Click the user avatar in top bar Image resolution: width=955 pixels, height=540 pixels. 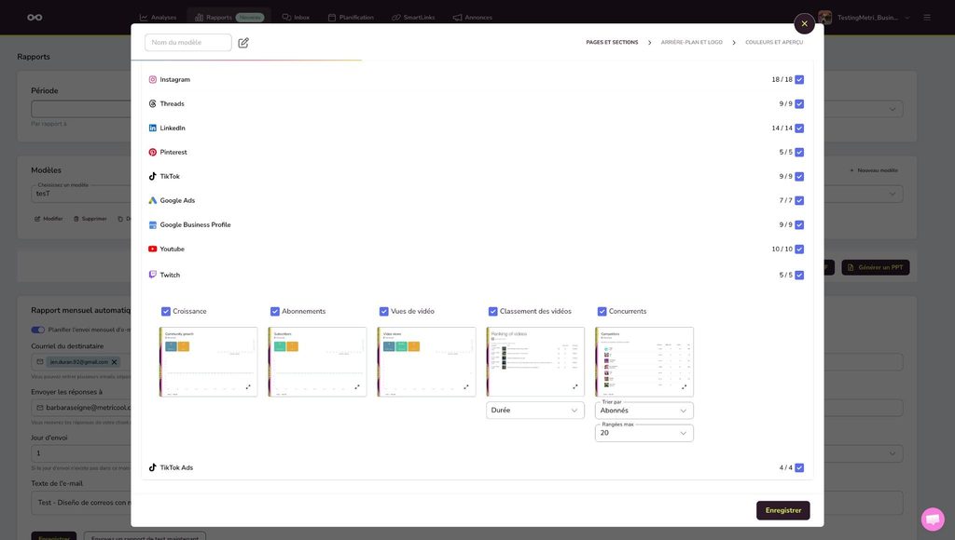(824, 18)
